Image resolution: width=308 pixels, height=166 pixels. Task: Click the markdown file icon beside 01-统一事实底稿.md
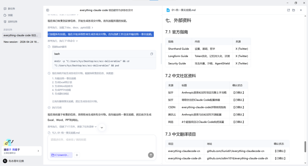(168, 10)
